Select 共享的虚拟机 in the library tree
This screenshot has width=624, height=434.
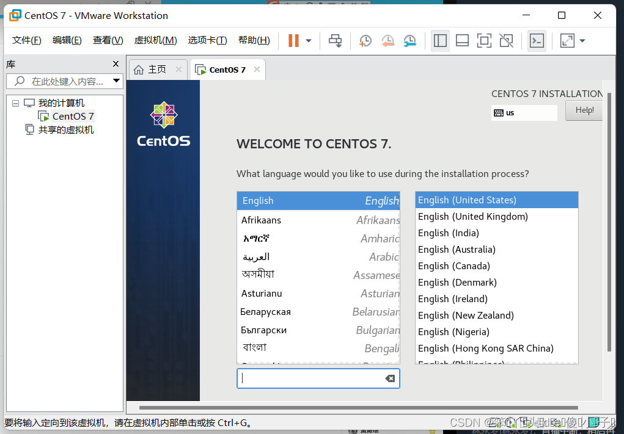pos(65,129)
